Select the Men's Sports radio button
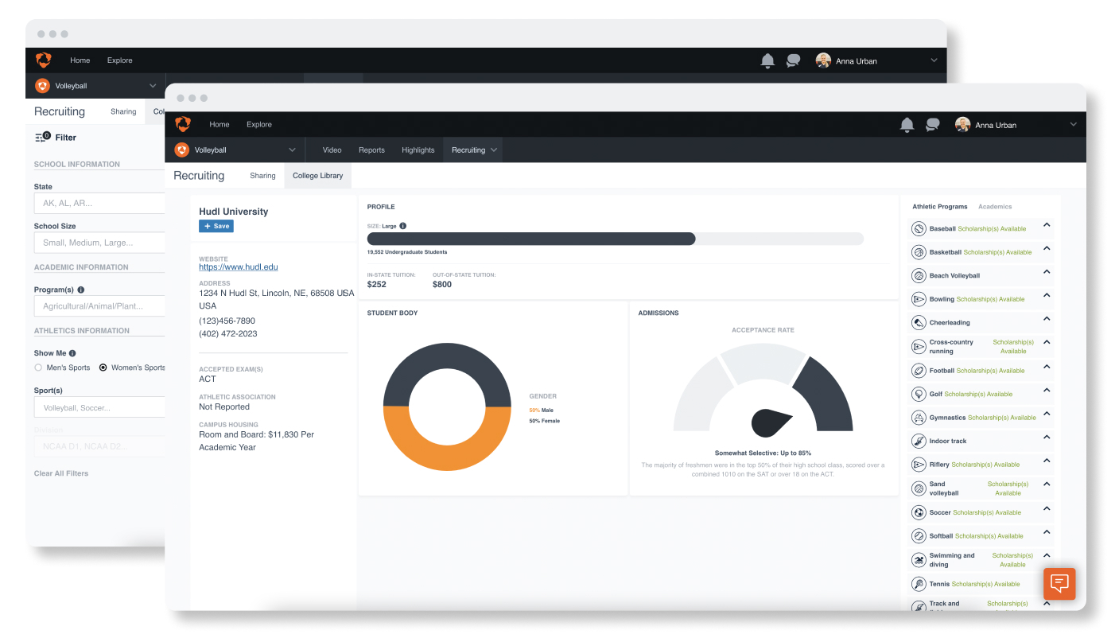The height and width of the screenshot is (638, 1115). [38, 368]
